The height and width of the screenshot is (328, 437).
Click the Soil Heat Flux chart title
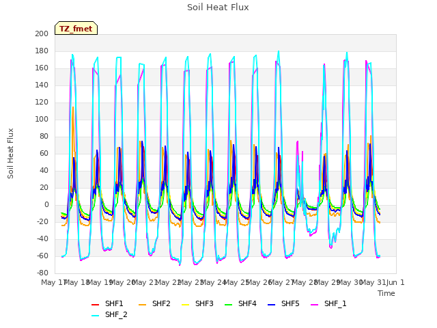(218, 8)
